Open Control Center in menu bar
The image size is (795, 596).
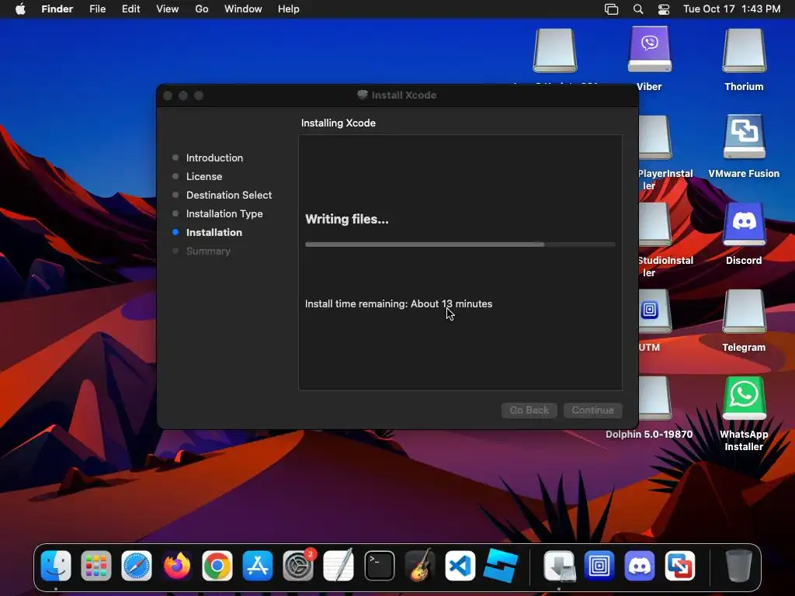pos(664,9)
